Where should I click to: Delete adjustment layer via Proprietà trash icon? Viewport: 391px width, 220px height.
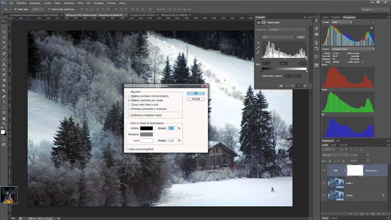(x=305, y=86)
